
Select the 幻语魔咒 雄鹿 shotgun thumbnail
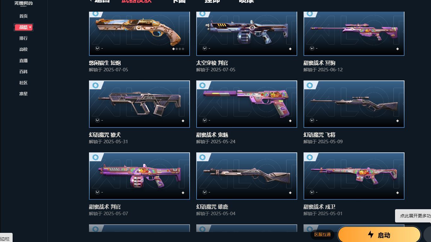pyautogui.click(x=247, y=176)
